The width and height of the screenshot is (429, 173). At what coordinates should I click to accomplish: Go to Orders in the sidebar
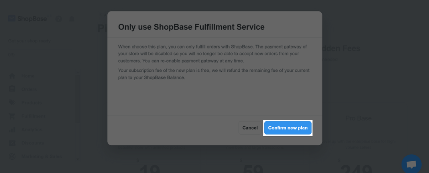click(29, 89)
